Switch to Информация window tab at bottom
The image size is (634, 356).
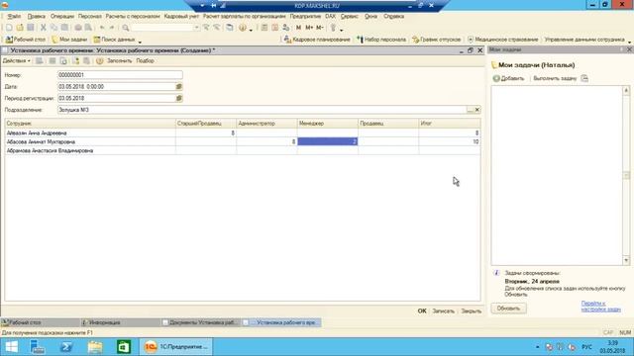click(x=120, y=322)
